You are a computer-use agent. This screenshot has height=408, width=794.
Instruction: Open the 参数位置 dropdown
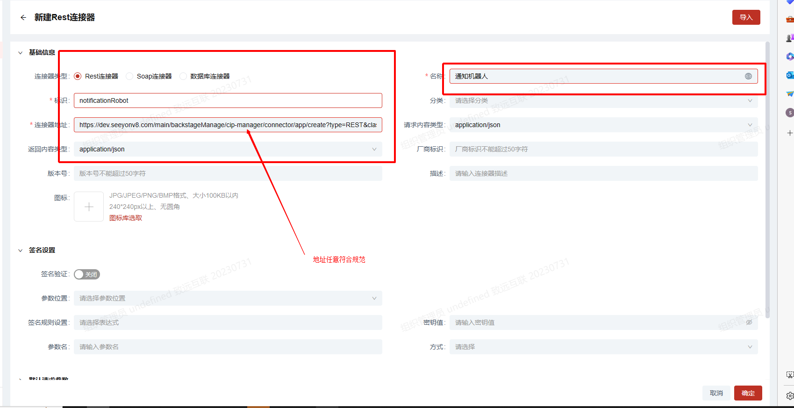(x=228, y=298)
